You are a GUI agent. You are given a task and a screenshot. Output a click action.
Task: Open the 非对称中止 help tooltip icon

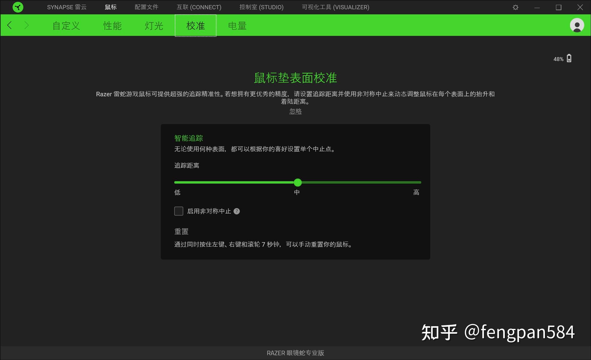[237, 211]
